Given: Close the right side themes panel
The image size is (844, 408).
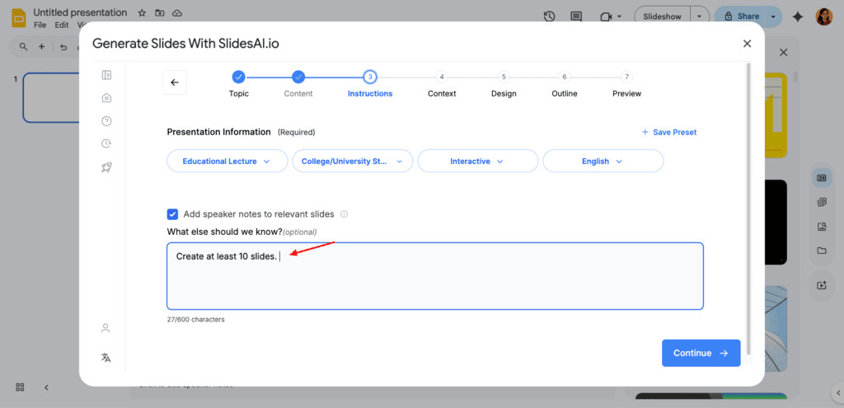Looking at the screenshot, I should point(784,52).
